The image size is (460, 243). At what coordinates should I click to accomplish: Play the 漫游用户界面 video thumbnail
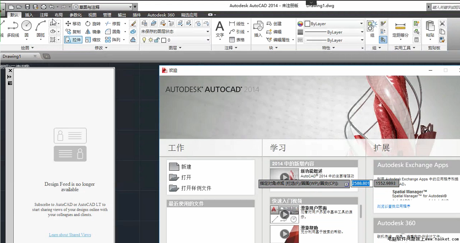[x=285, y=215]
